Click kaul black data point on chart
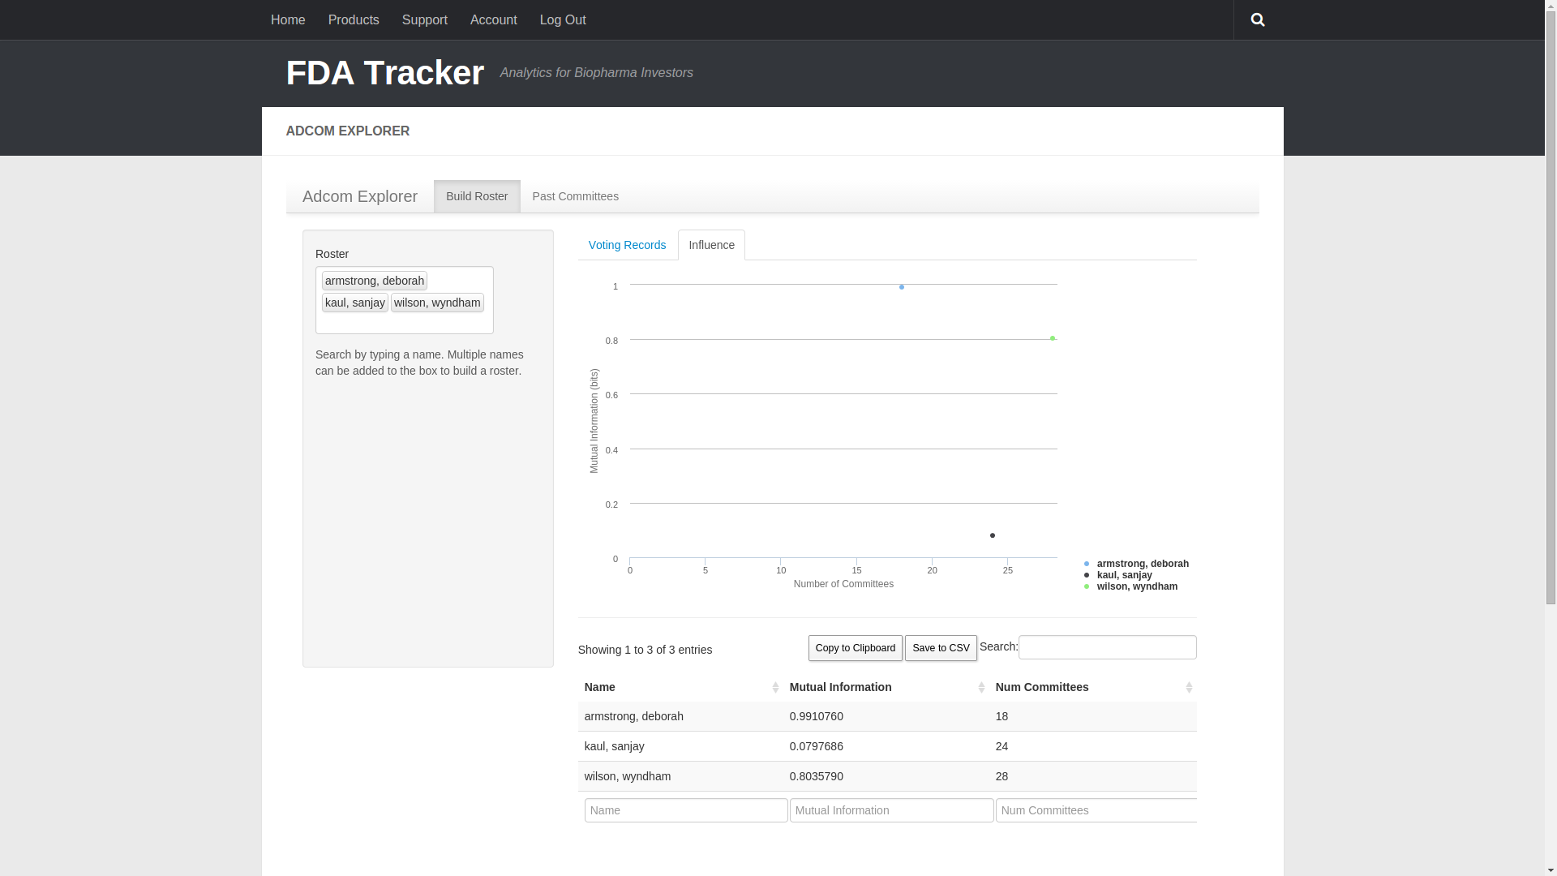The width and height of the screenshot is (1557, 876). tap(993, 535)
